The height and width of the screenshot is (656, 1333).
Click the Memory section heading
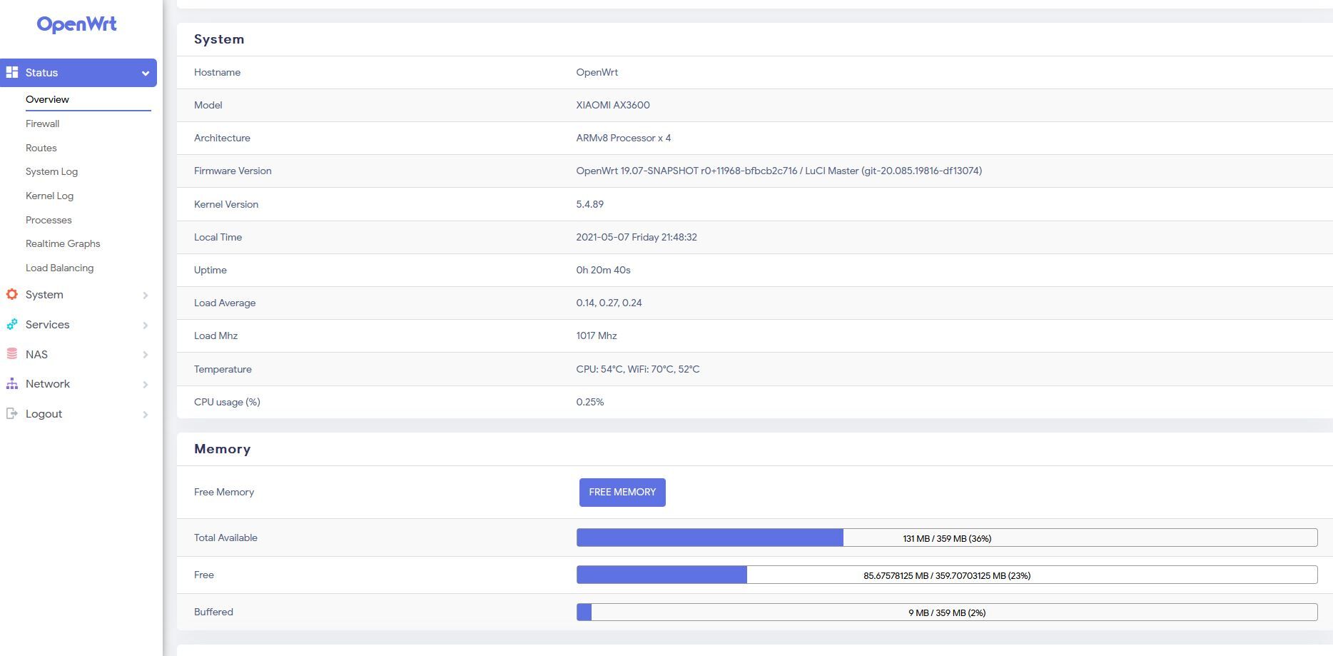click(x=222, y=449)
